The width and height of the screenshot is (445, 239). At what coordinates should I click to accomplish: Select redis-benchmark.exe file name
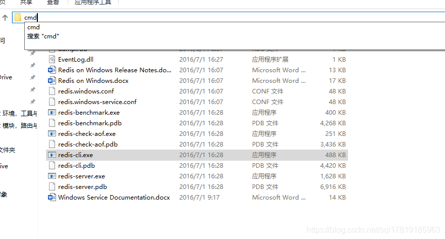89,112
